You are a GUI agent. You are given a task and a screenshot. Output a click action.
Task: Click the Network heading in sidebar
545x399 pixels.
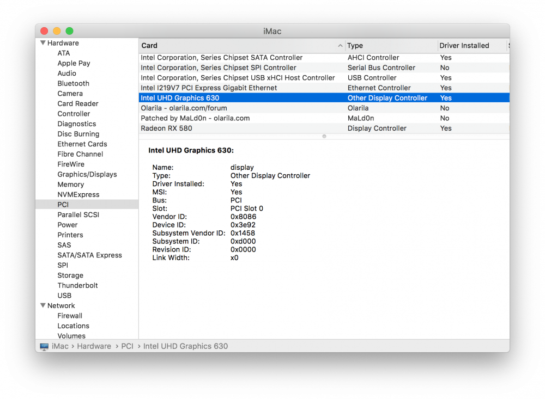pyautogui.click(x=61, y=305)
